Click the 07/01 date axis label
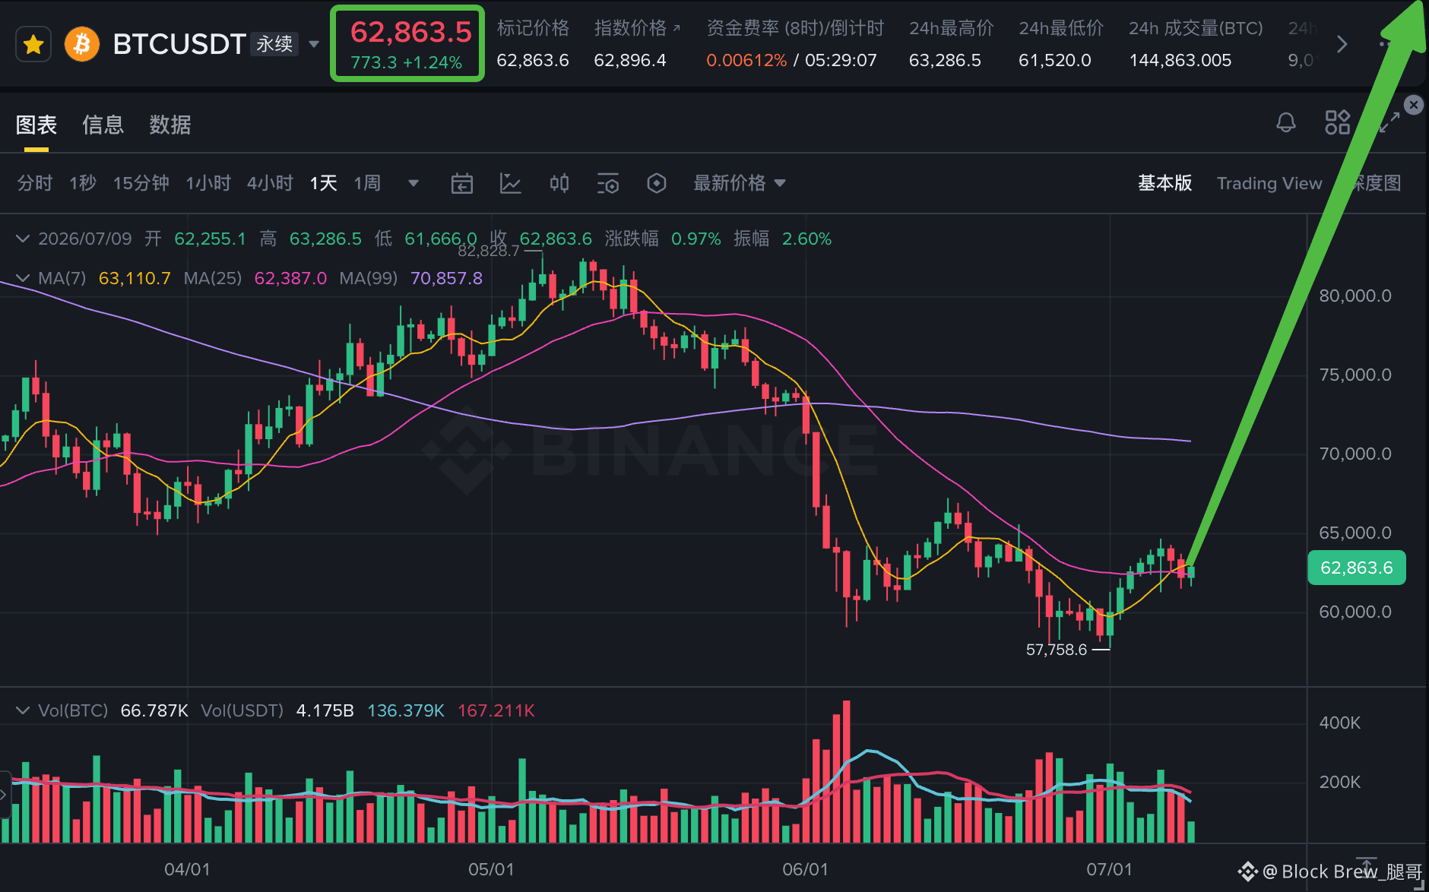1429x892 pixels. pyautogui.click(x=1109, y=869)
